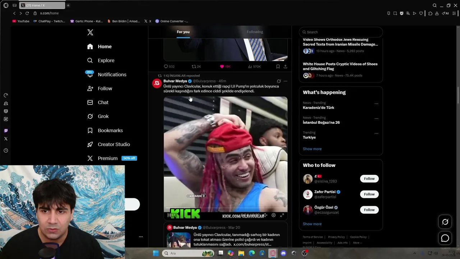Add page to favorites heart icon
This screenshot has width=460, height=259.
421,13
